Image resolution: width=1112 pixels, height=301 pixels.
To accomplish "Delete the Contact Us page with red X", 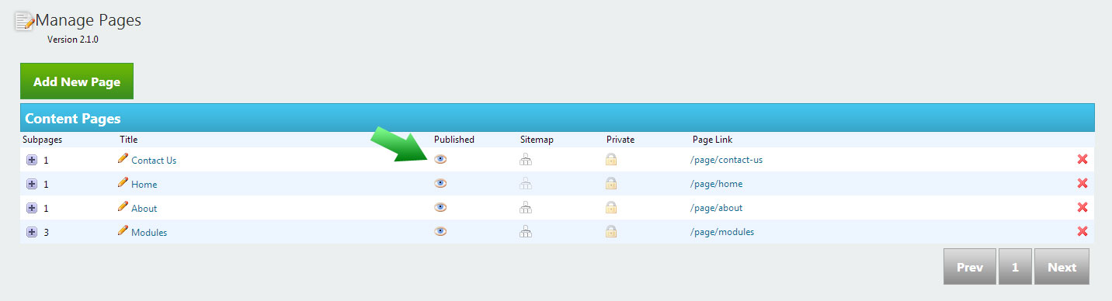I will click(x=1082, y=160).
